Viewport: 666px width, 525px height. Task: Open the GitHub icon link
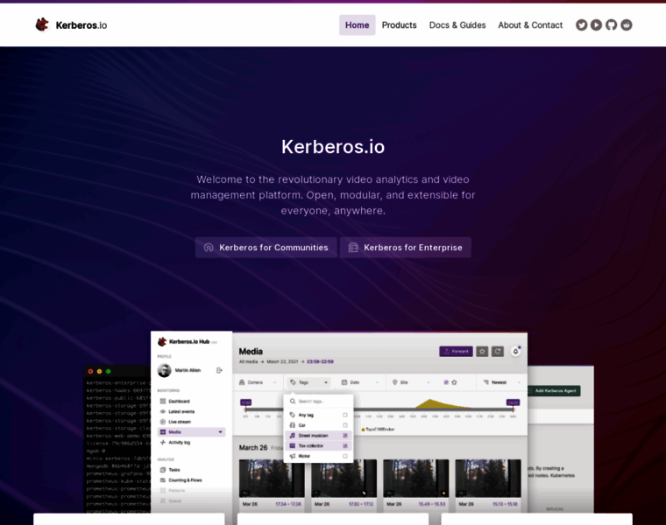[611, 25]
